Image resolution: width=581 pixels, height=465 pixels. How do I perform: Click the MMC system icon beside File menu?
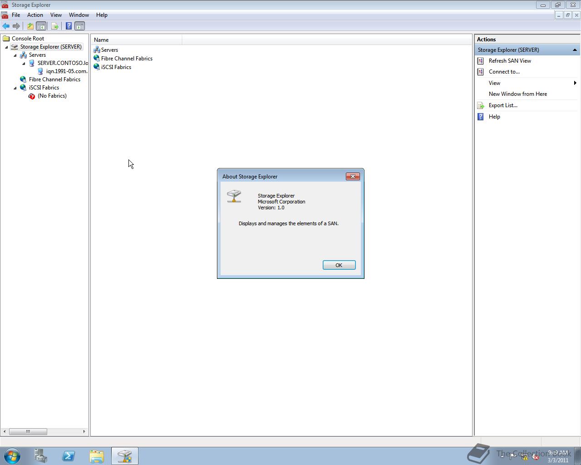(x=5, y=15)
